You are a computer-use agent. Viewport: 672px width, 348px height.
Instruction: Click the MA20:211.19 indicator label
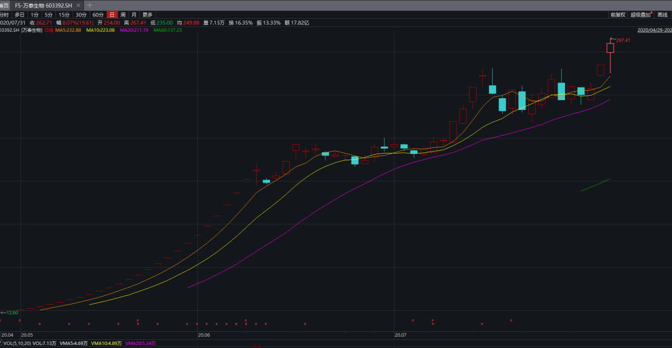tap(134, 30)
